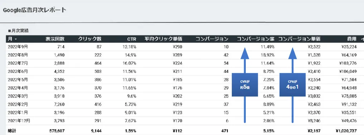Click CTR value 14.9%
Viewport: 364px width, 135px height.
click(x=131, y=55)
